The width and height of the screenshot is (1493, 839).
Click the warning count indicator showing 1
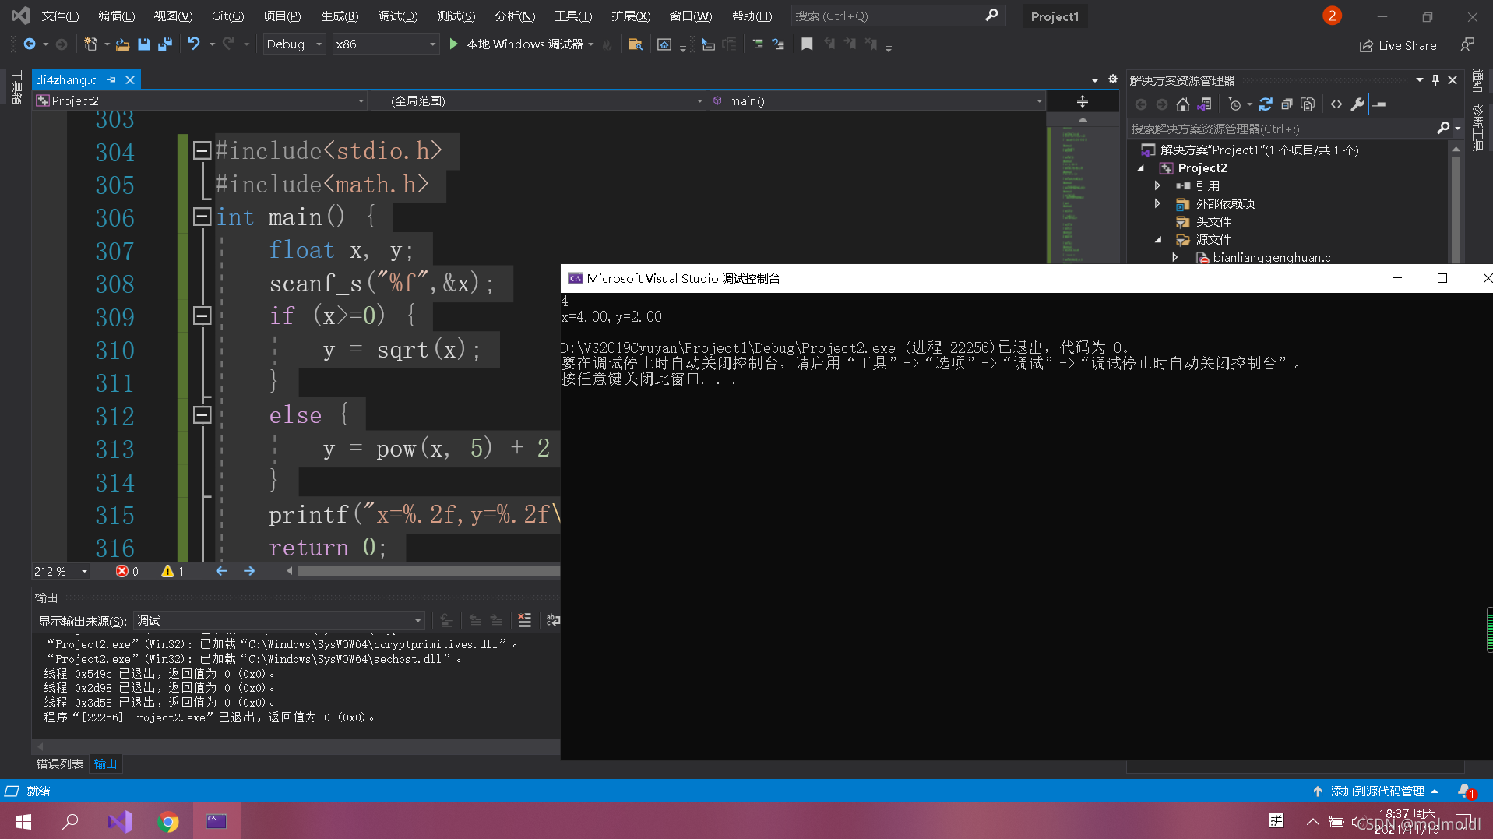(x=173, y=572)
